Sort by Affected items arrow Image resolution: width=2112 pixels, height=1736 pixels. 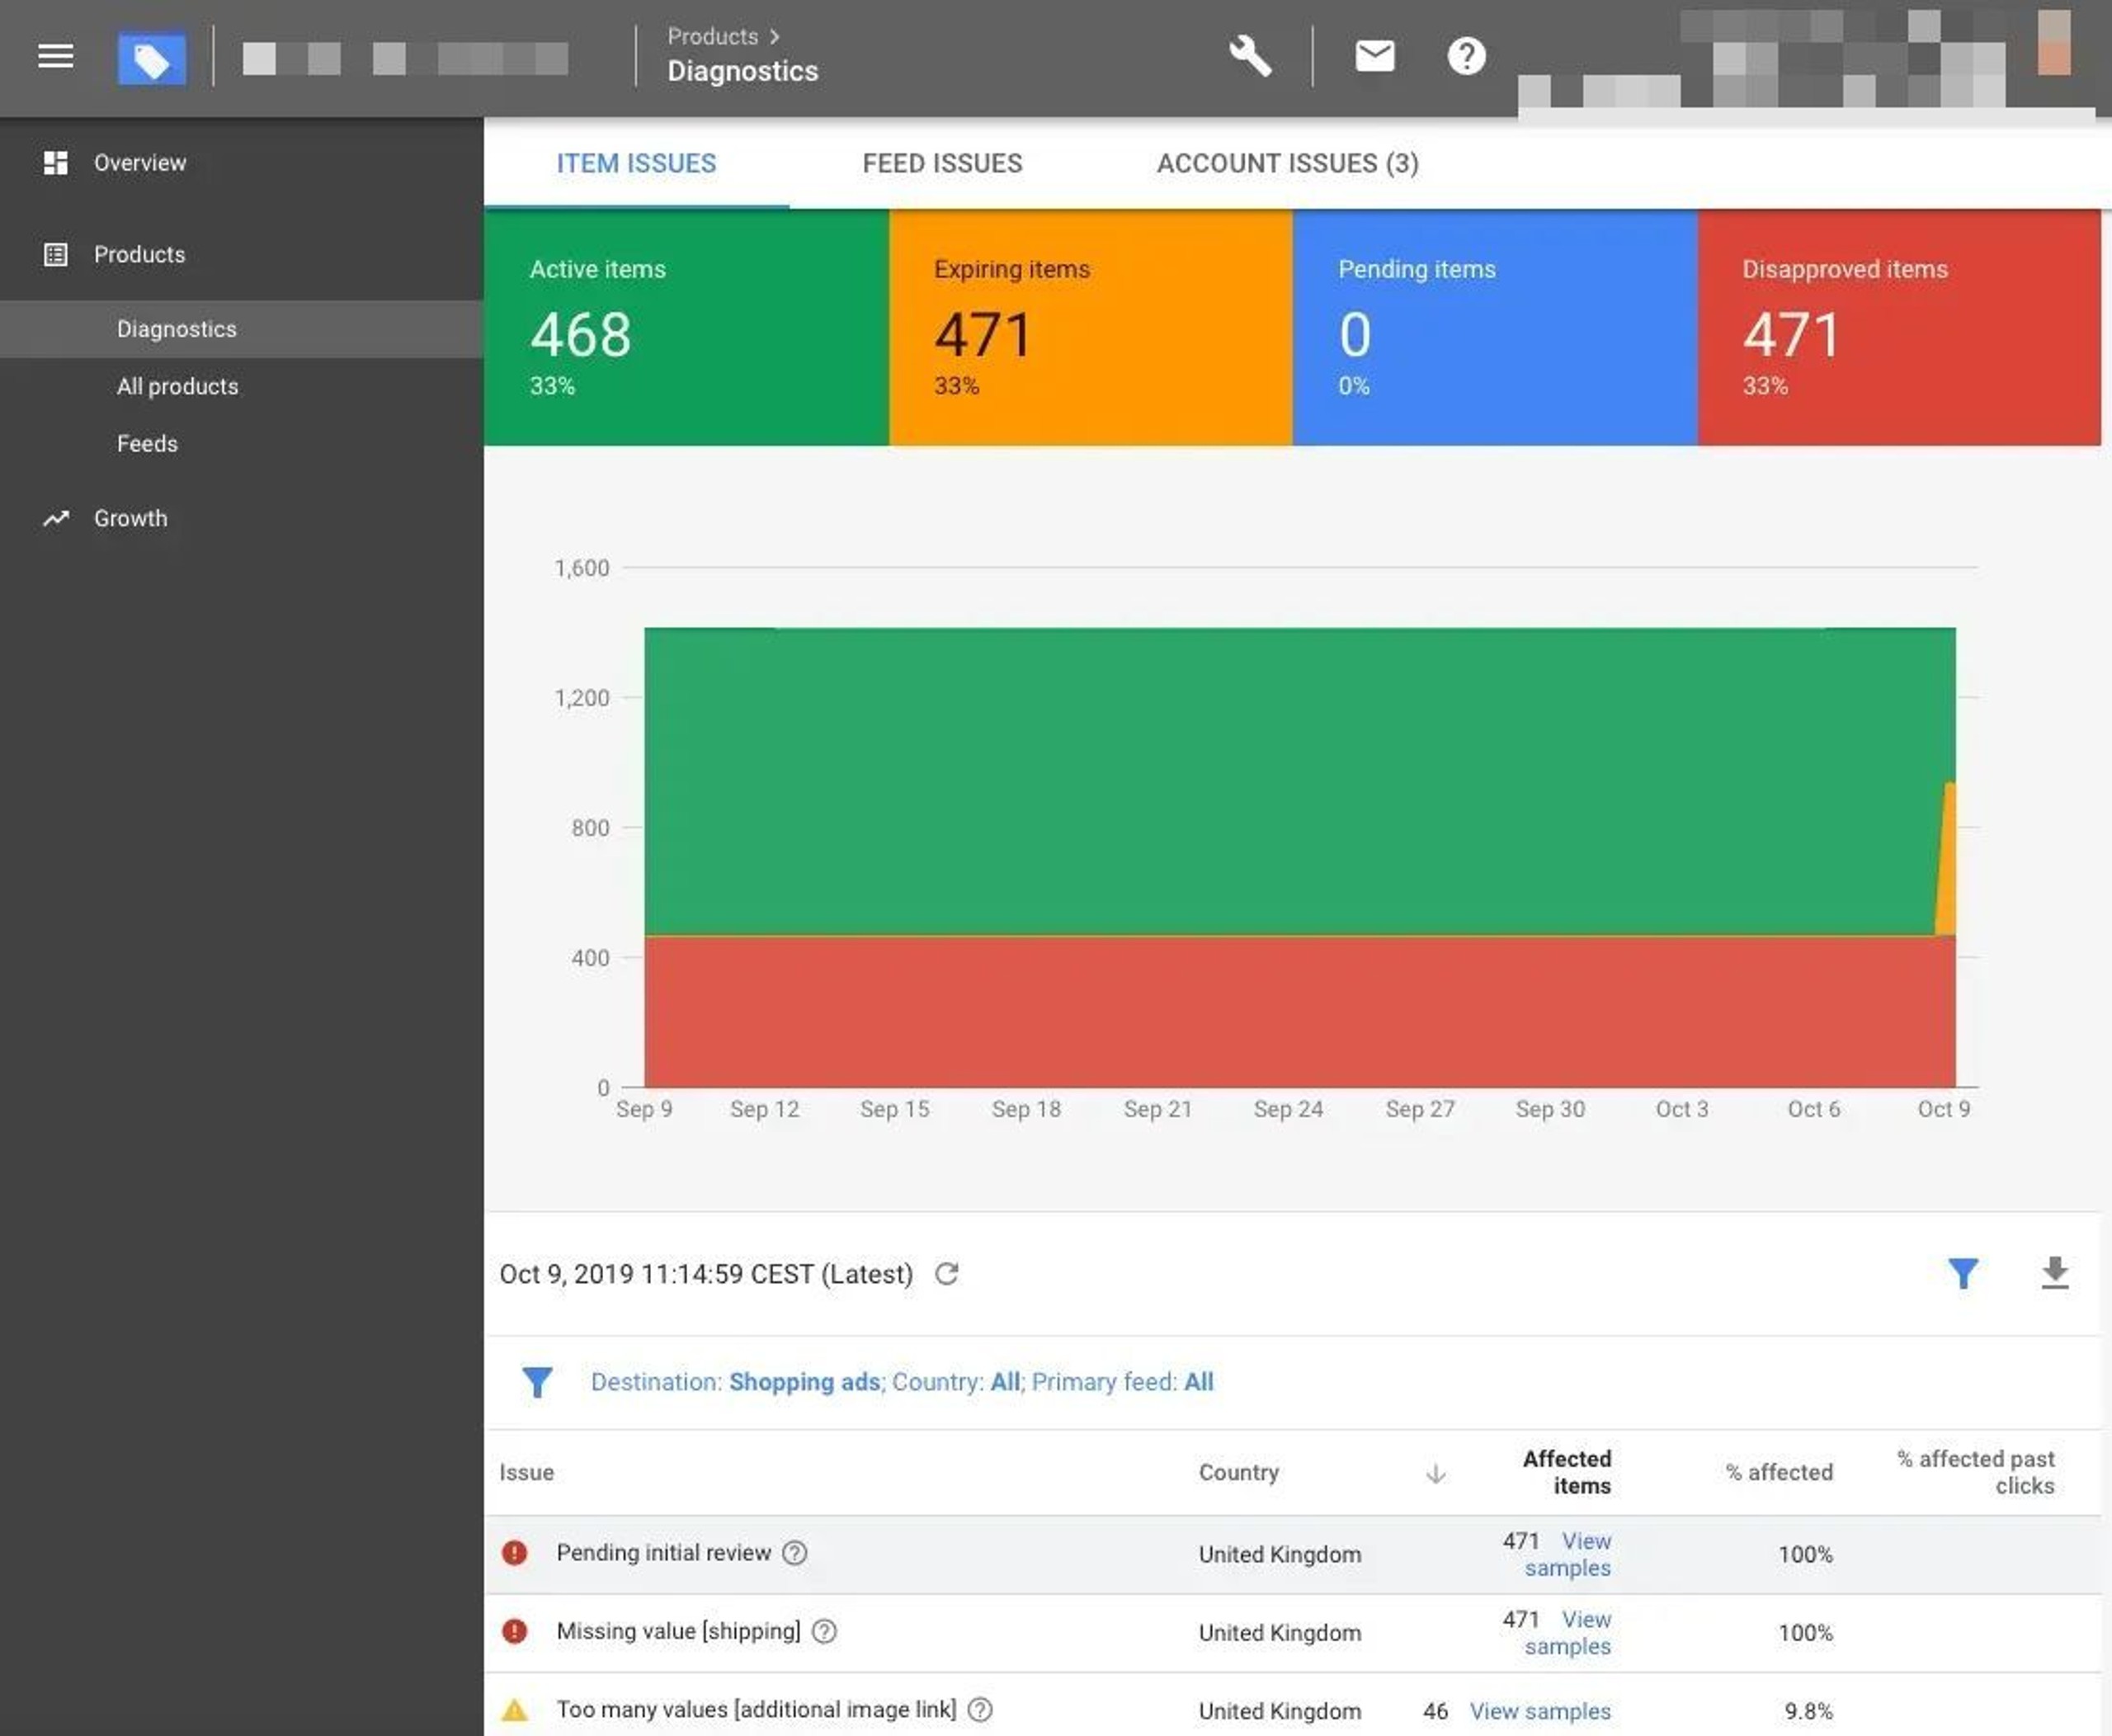click(1435, 1473)
